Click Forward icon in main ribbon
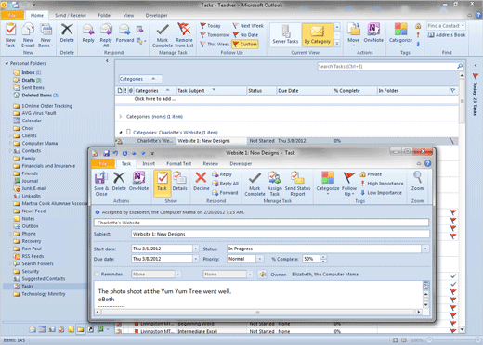Viewport: 483px width, 345px height. click(x=124, y=33)
